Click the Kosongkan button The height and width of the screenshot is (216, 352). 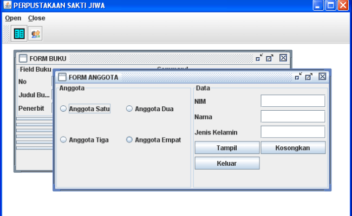click(x=293, y=147)
